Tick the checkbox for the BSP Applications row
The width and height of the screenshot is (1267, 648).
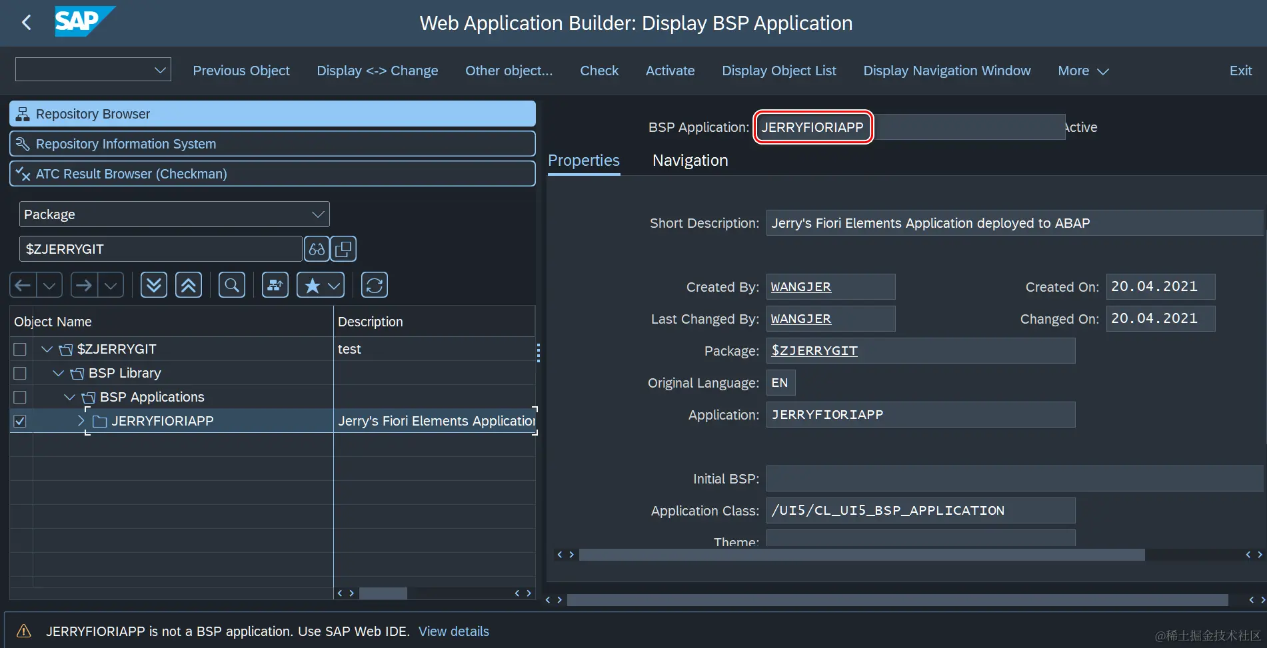tap(20, 397)
